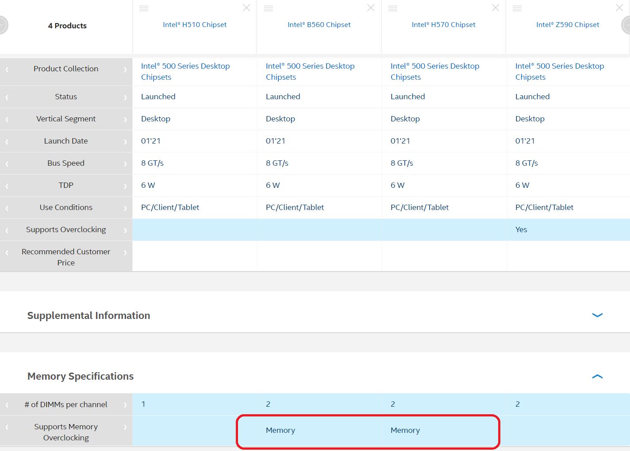Open 500 Series Desktop Chipsets link under B560

(x=310, y=71)
